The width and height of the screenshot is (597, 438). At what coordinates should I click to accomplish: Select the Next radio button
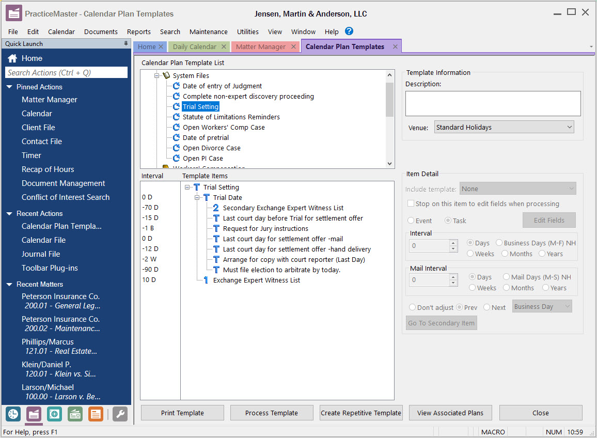tap(486, 307)
